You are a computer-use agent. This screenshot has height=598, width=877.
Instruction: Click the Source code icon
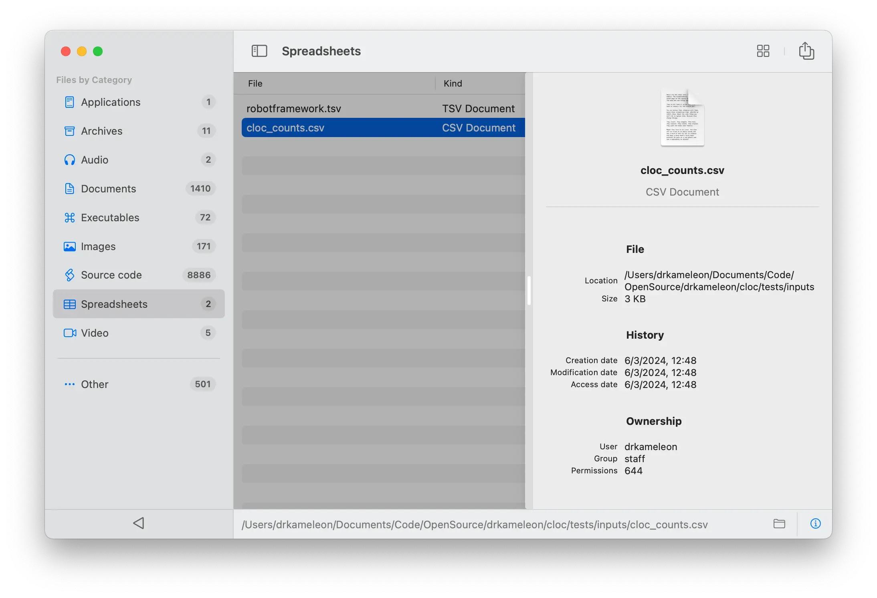[69, 275]
